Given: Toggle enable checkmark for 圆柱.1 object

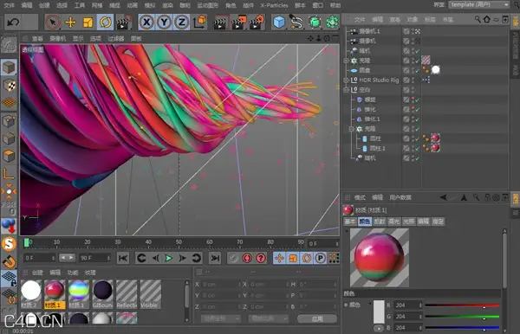Looking at the screenshot, I should [x=417, y=148].
